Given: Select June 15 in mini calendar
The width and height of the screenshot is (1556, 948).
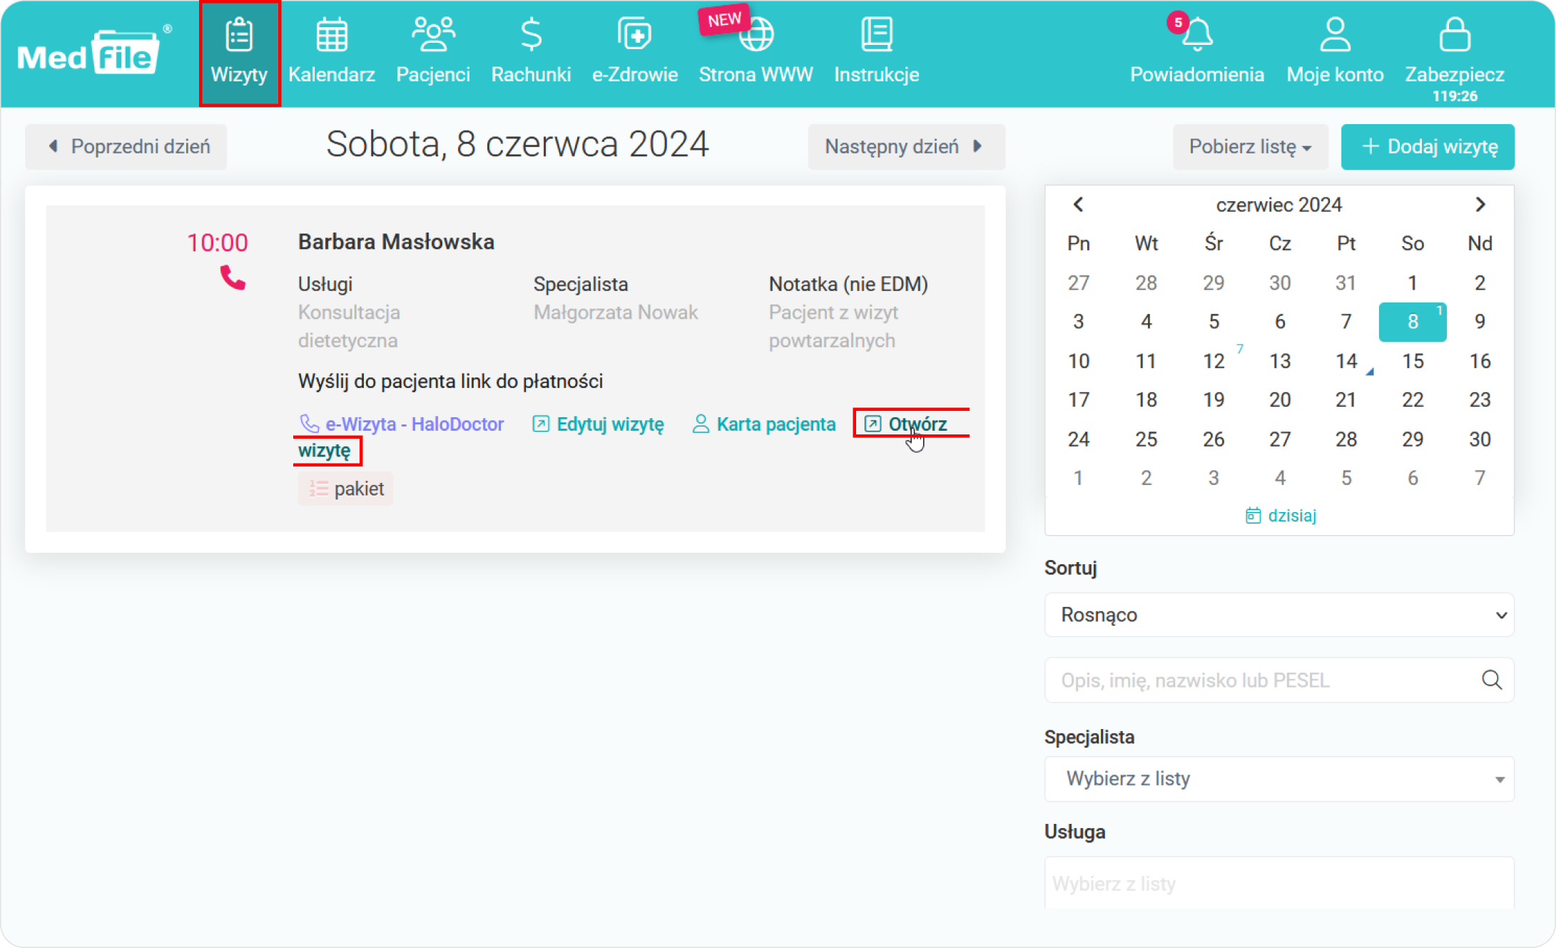Looking at the screenshot, I should coord(1413,361).
